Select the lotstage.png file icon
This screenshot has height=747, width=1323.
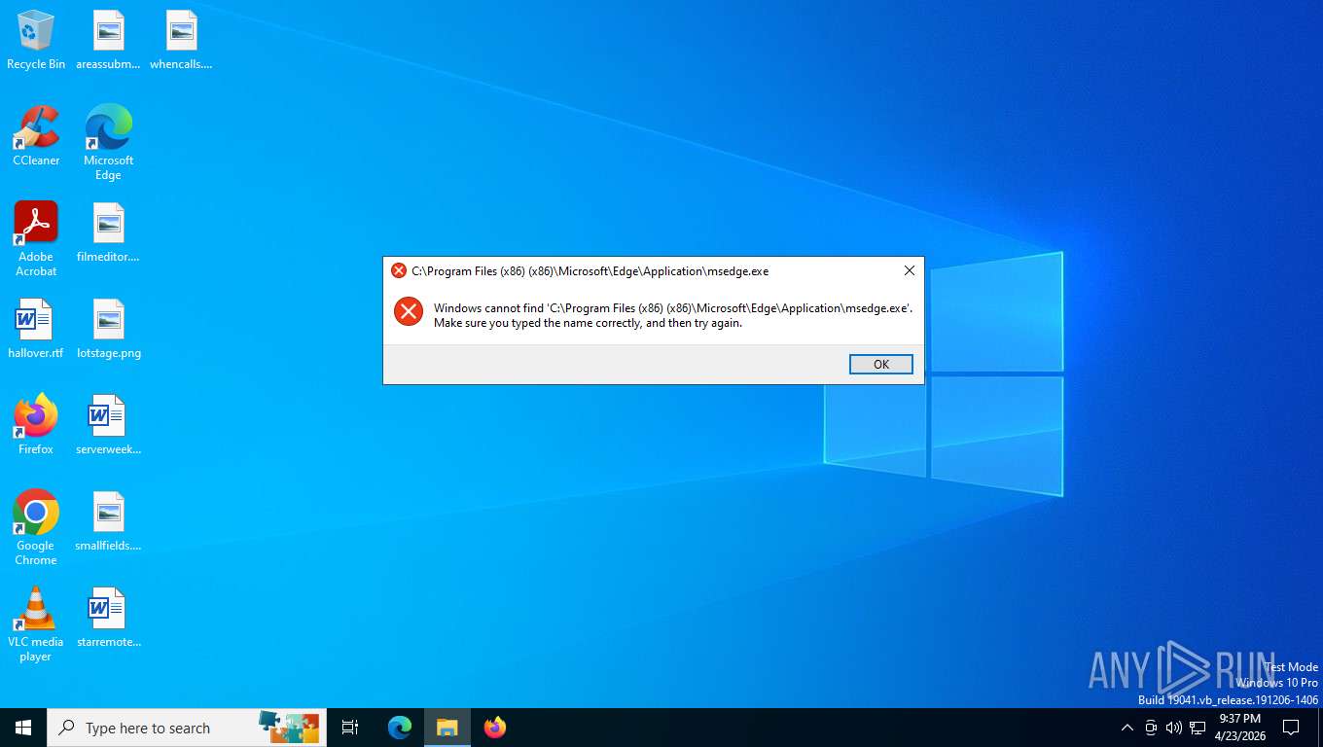coord(108,329)
